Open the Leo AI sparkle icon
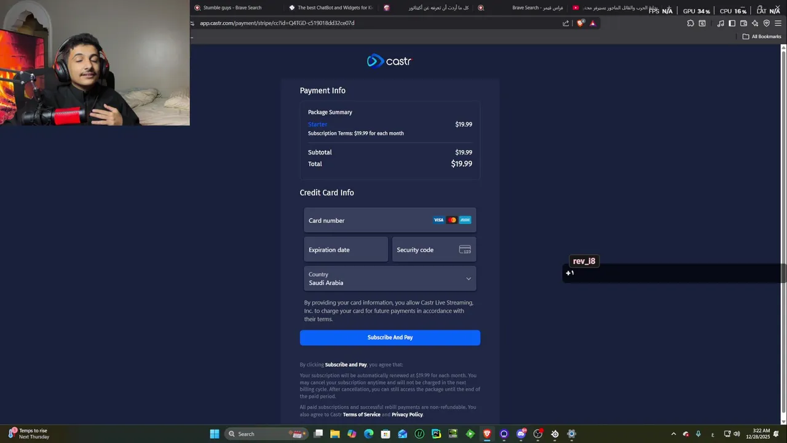Image resolution: width=787 pixels, height=443 pixels. pyautogui.click(x=755, y=23)
